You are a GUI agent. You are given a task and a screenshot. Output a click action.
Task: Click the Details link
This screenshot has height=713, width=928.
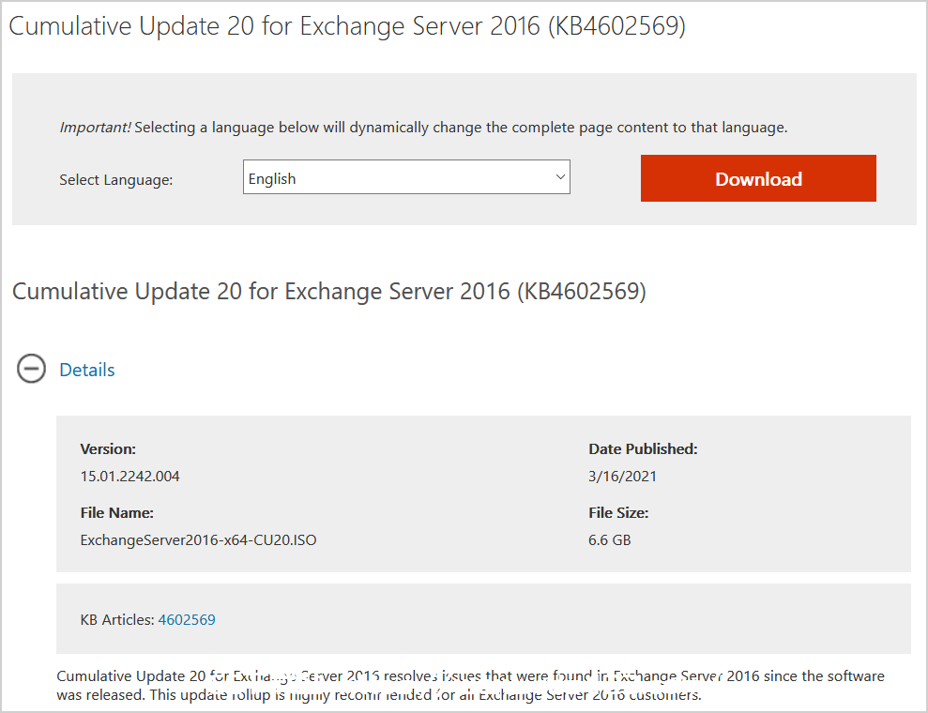pyautogui.click(x=87, y=370)
